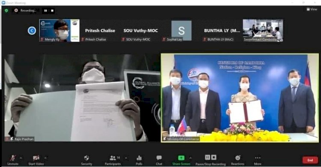Start Video from the toolbar
Viewport: 321px width, 167px height.
[x=36, y=160]
